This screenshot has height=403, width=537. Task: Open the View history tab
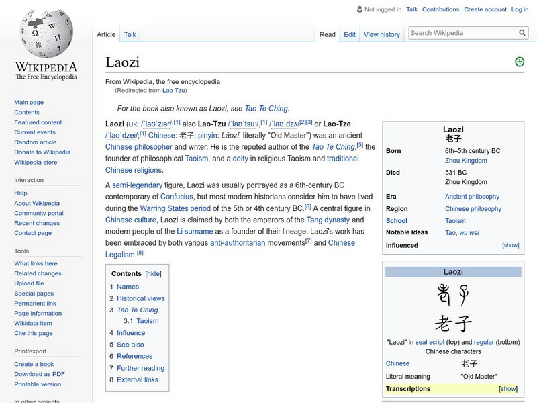[382, 34]
